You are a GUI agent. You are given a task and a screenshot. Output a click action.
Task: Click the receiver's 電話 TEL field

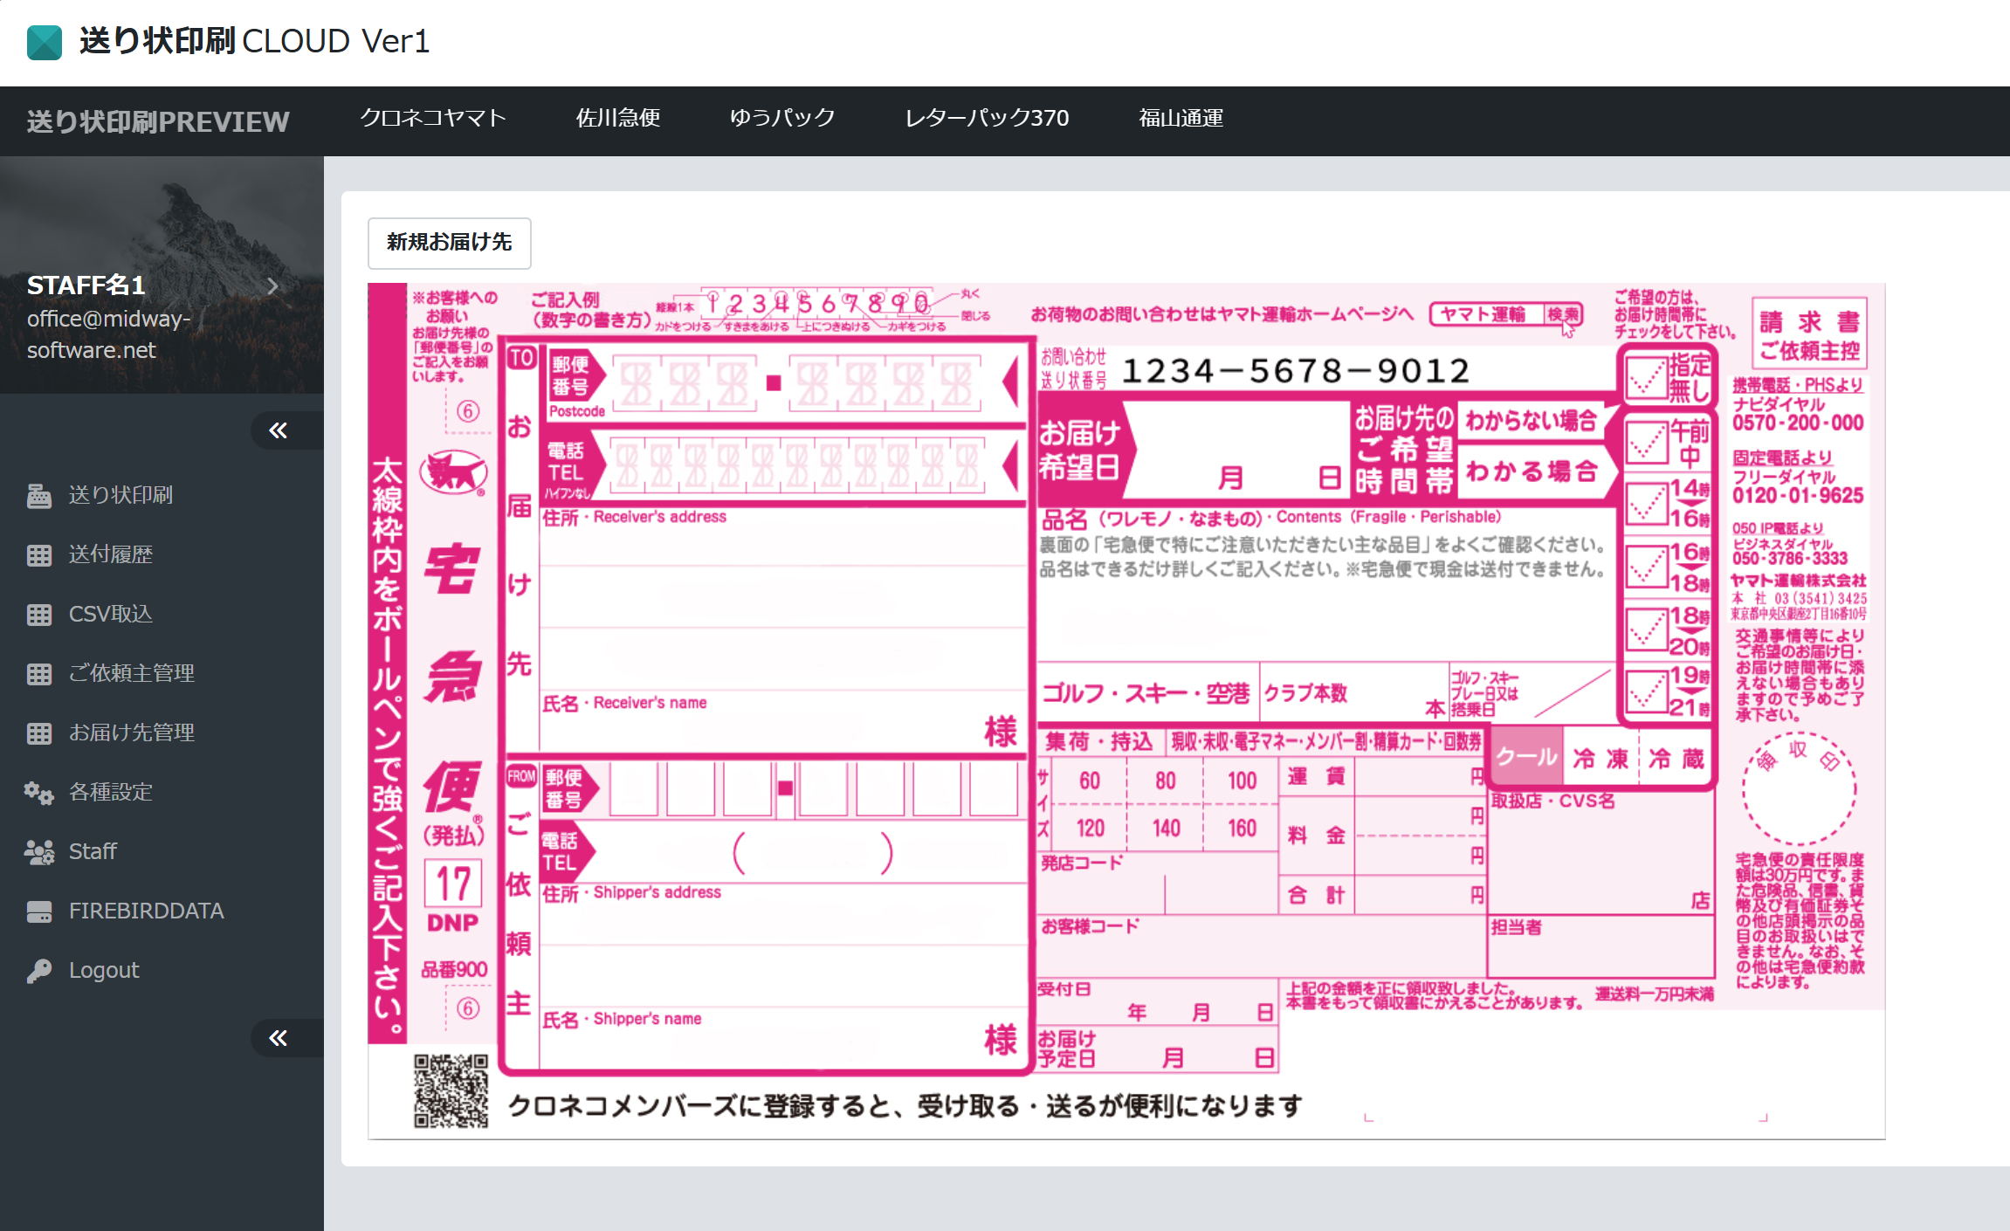pos(799,464)
